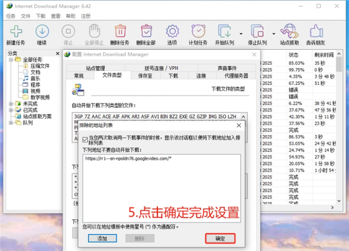Expand the 未完成 tree node
Viewport: 349px width, 251px height.
pyautogui.click(x=11, y=104)
